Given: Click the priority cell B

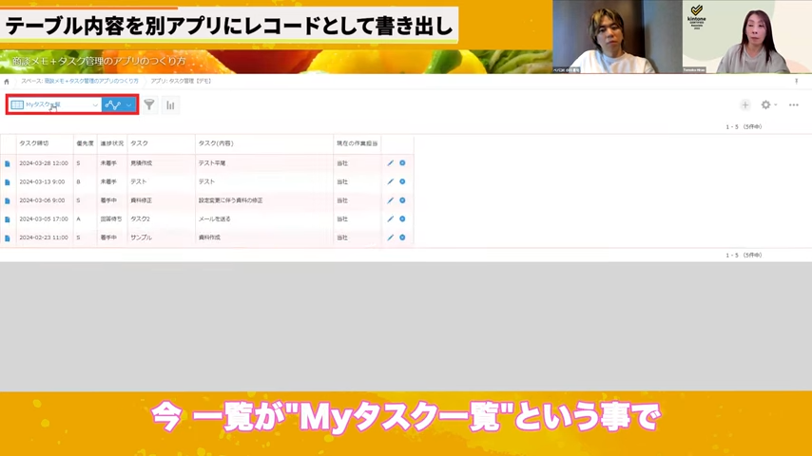Looking at the screenshot, I should point(79,181).
